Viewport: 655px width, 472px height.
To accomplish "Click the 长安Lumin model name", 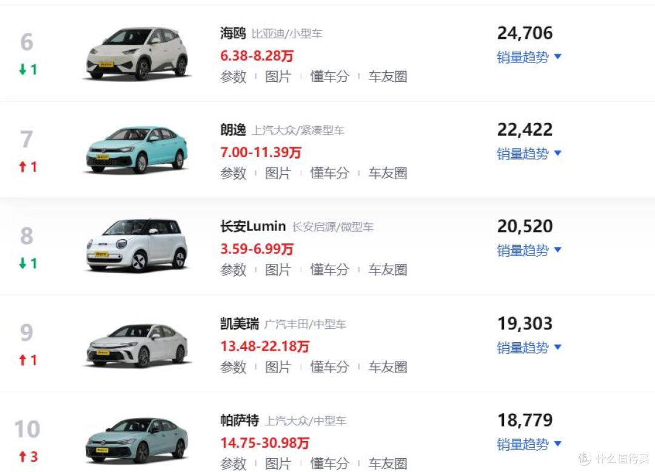I will (253, 226).
